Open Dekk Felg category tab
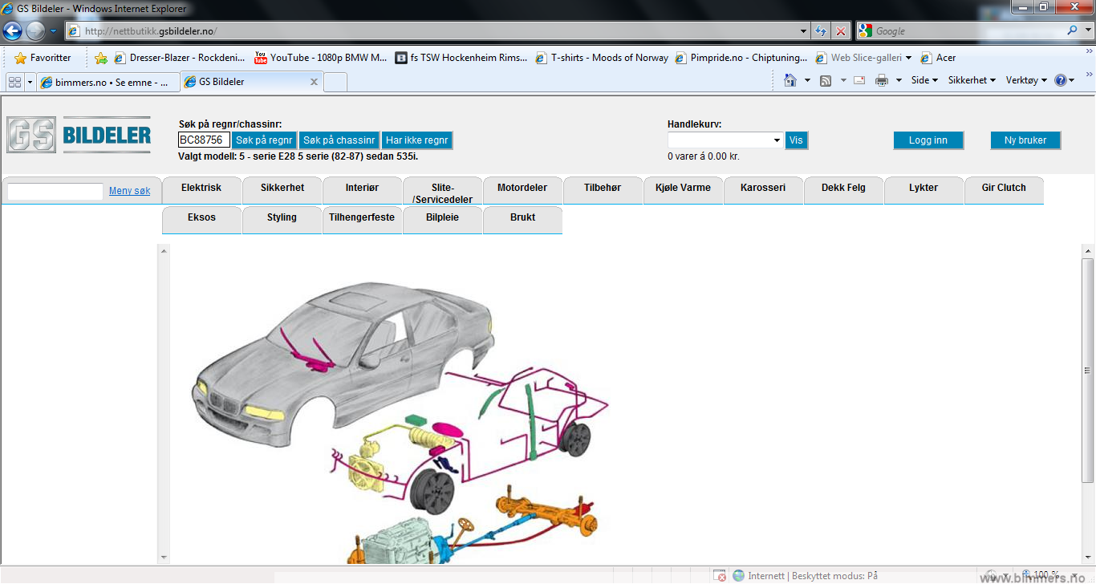Image resolution: width=1096 pixels, height=584 pixels. [x=843, y=190]
